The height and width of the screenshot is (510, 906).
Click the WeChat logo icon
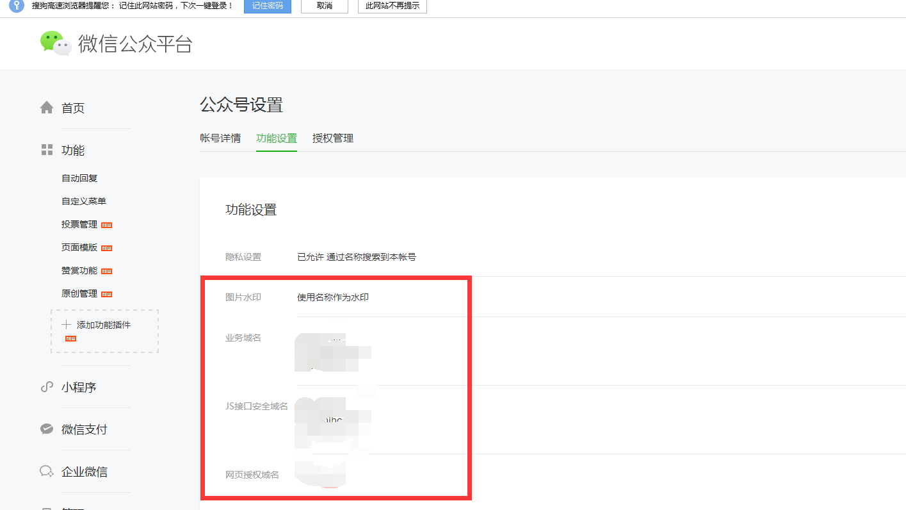(x=56, y=43)
